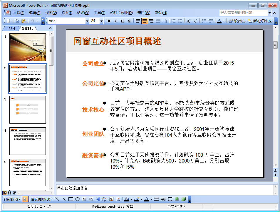Screen dimensions: 280x212
Task: Decrease font size with small A icon
Action: pyautogui.click(x=195, y=21)
